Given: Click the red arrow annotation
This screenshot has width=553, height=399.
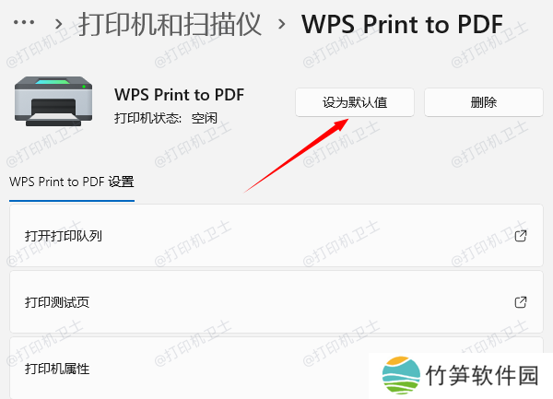Looking at the screenshot, I should [296, 156].
